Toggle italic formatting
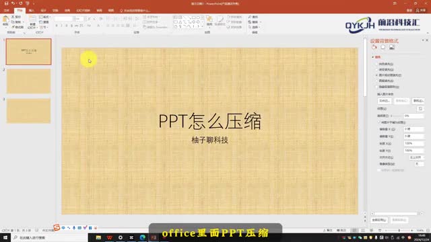 pos(61,26)
